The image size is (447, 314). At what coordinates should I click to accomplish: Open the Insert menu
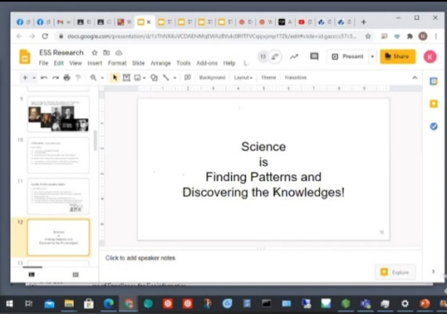[x=95, y=63]
